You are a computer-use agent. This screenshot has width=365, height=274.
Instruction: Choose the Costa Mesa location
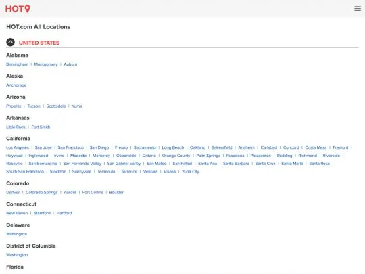pos(316,147)
